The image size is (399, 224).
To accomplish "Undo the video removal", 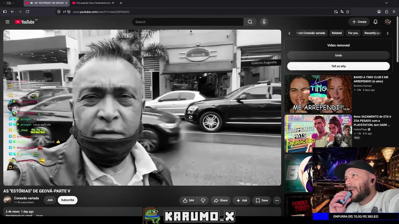I will pyautogui.click(x=339, y=55).
